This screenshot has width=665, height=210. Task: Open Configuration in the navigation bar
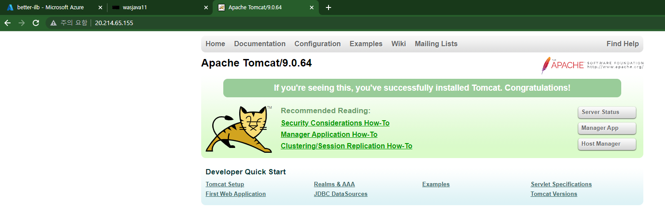tap(317, 44)
